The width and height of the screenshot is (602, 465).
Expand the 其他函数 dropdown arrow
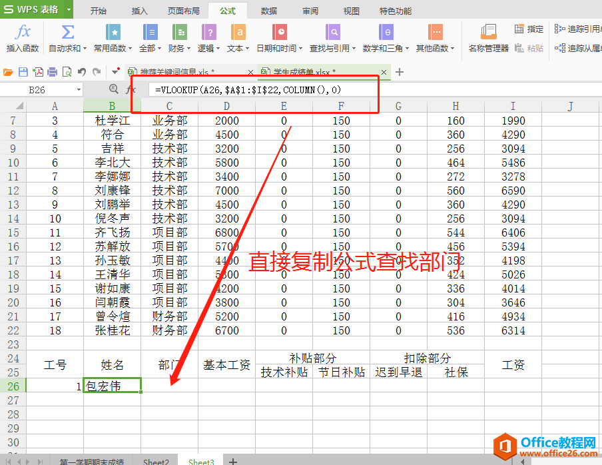(452, 49)
